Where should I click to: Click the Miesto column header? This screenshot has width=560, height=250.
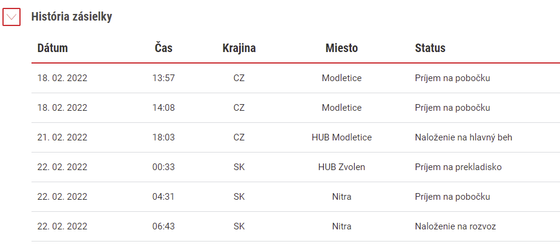(x=341, y=48)
